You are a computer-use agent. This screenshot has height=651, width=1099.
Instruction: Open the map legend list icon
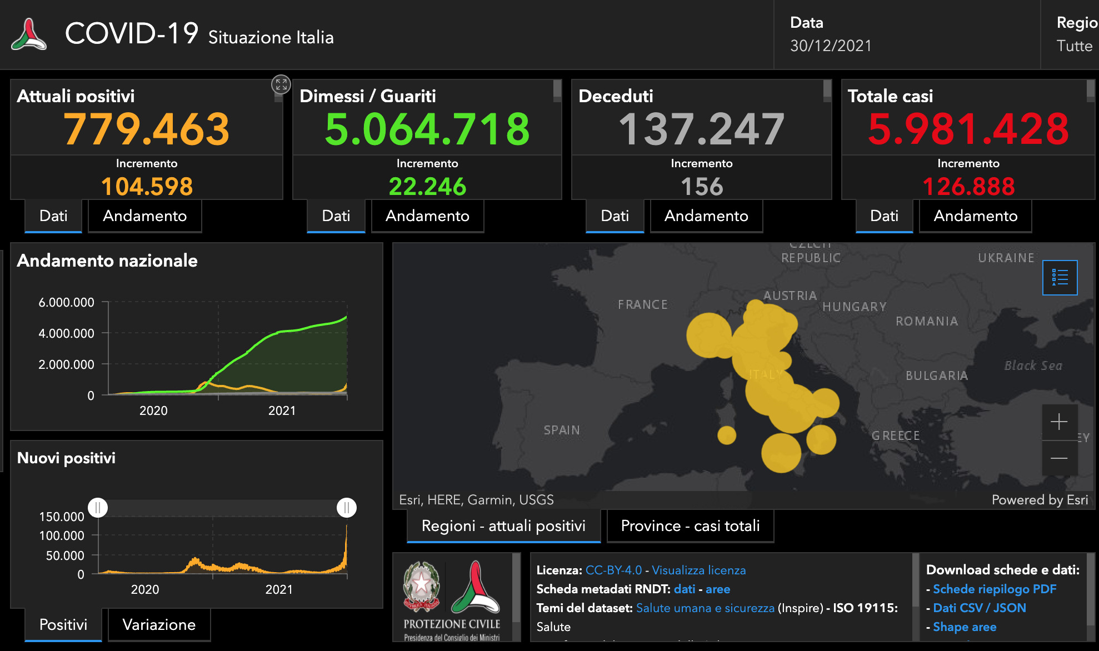(x=1060, y=277)
